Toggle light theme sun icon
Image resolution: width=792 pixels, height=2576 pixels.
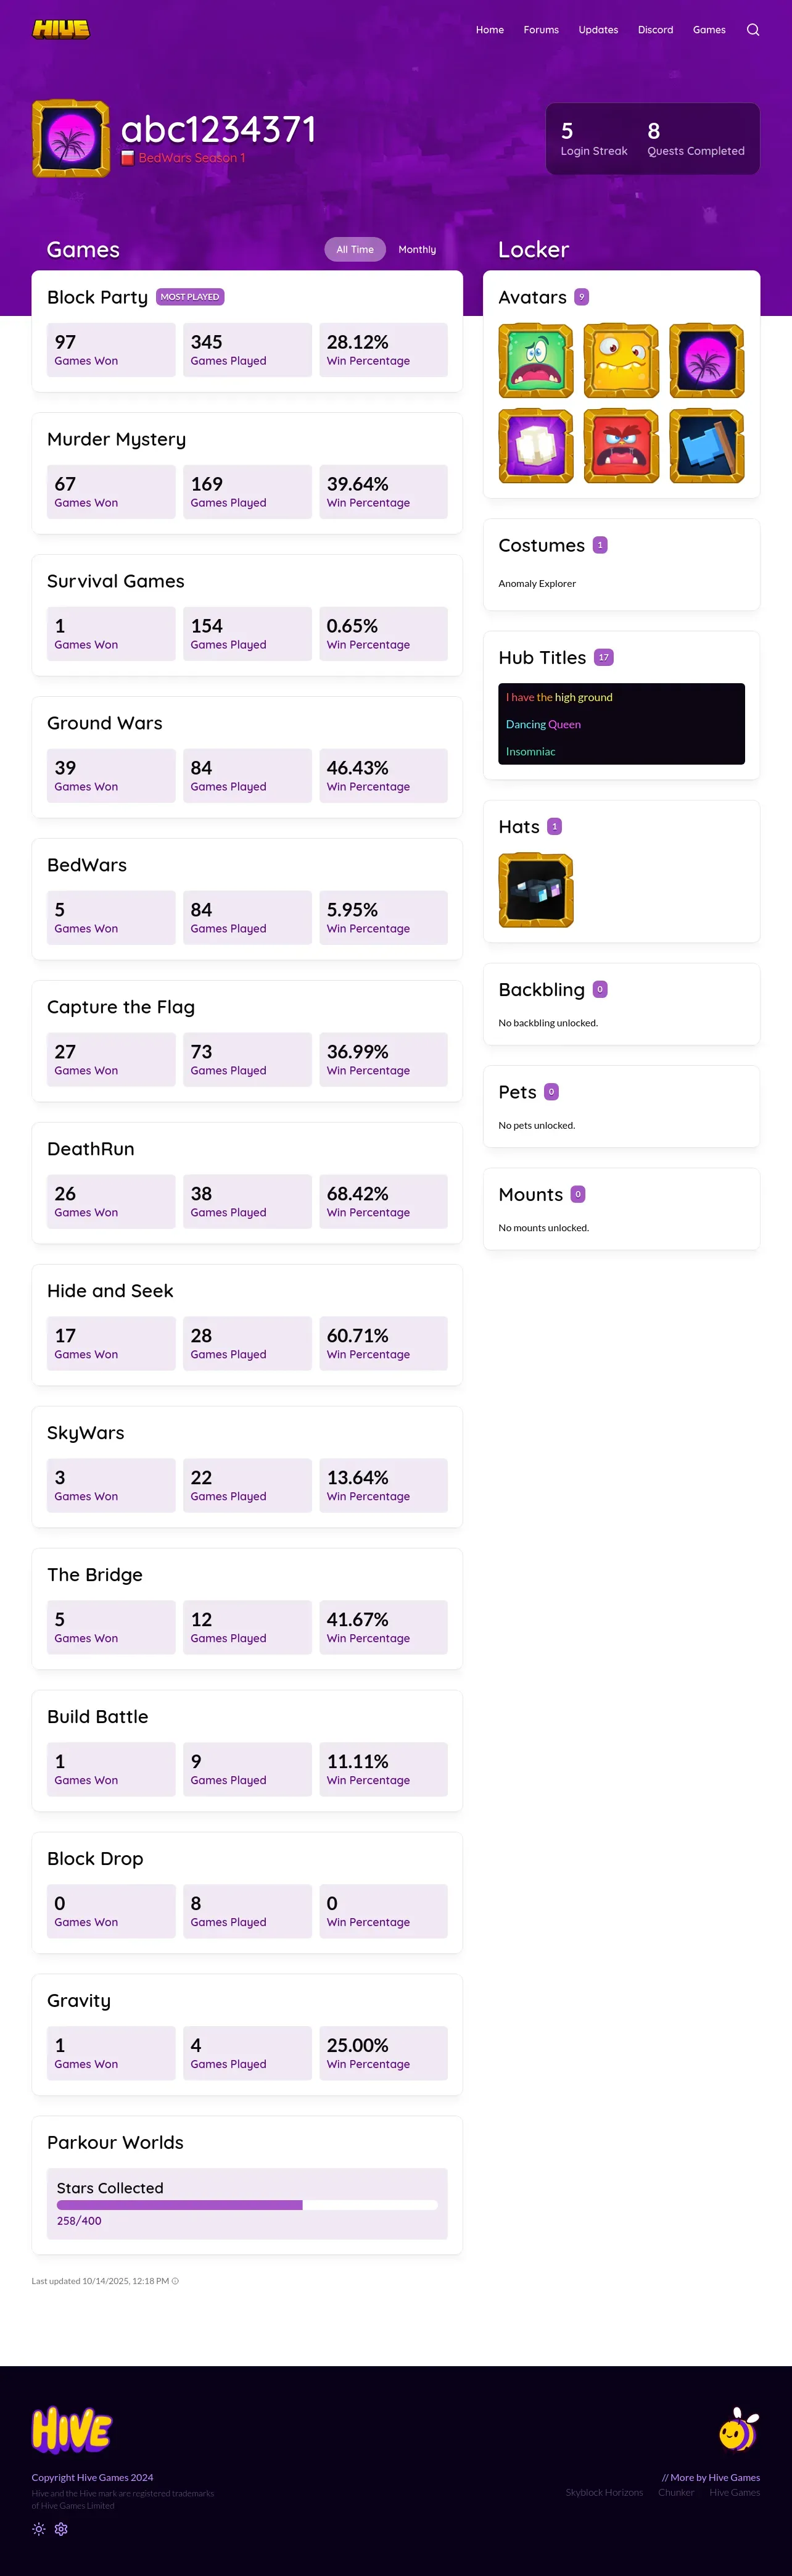tap(39, 2529)
